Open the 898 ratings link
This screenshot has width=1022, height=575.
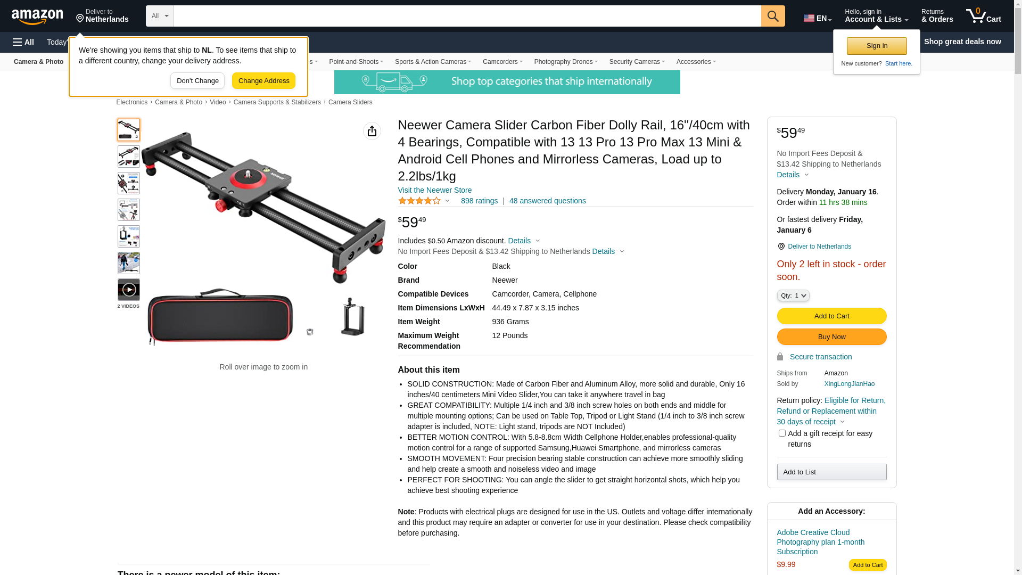pos(479,201)
